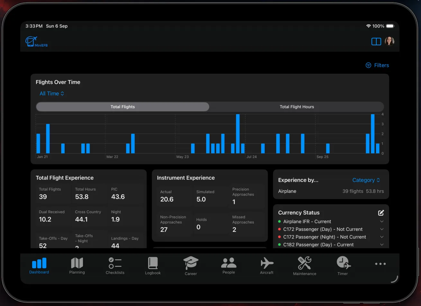The height and width of the screenshot is (306, 421).
Task: Show more tabs with ellipsis button
Action: coord(381,264)
